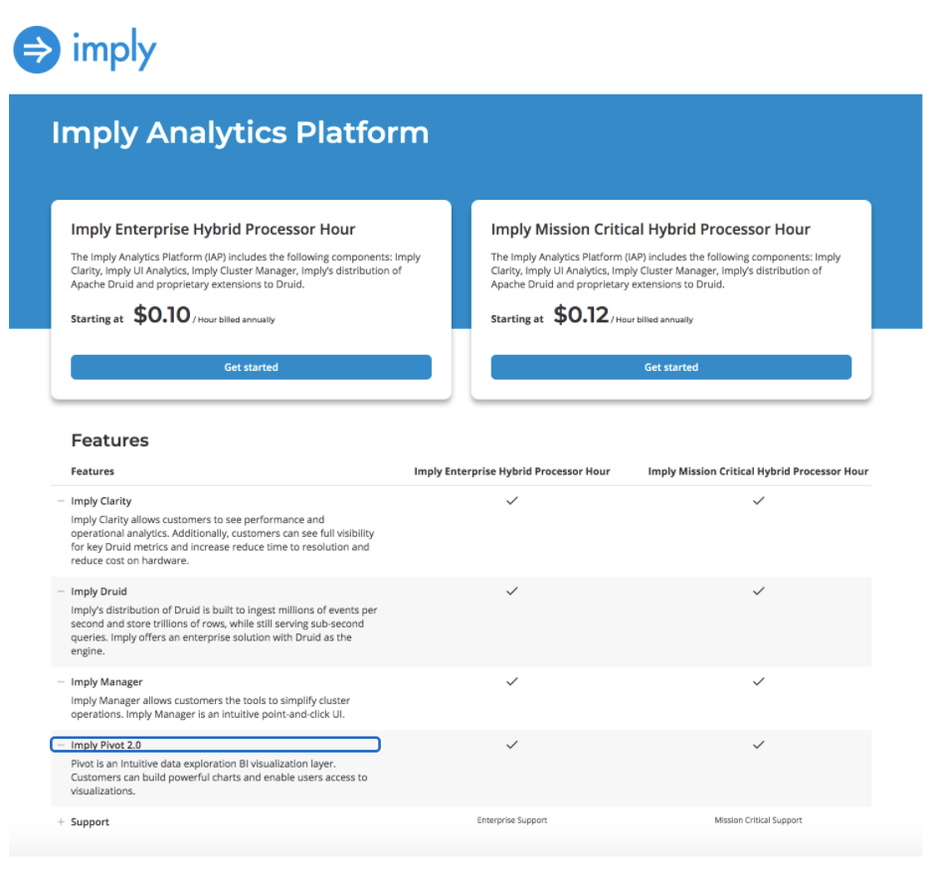The image size is (933, 871).
Task: Collapse the Imply Clarity feature row
Action: (62, 501)
